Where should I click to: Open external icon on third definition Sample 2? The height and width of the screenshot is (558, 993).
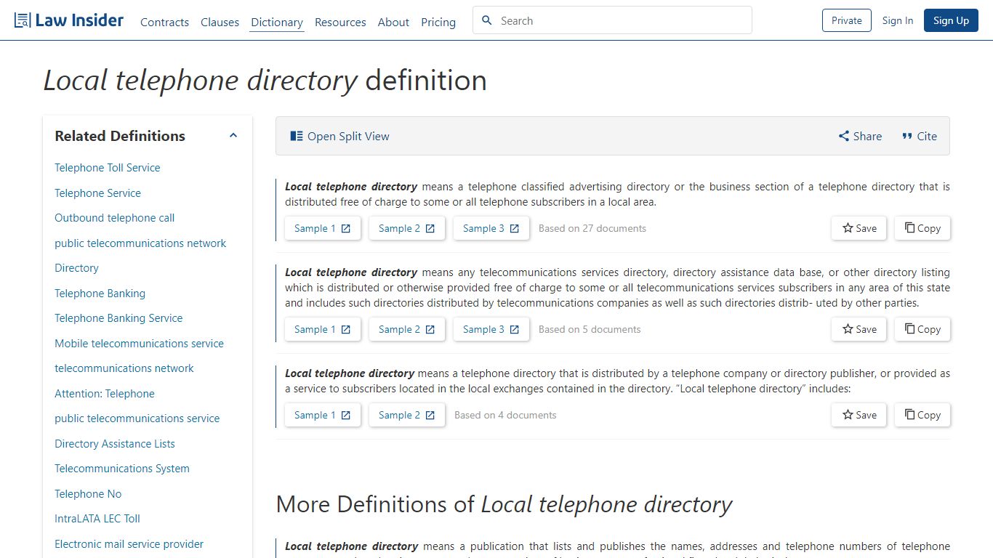pyautogui.click(x=430, y=415)
